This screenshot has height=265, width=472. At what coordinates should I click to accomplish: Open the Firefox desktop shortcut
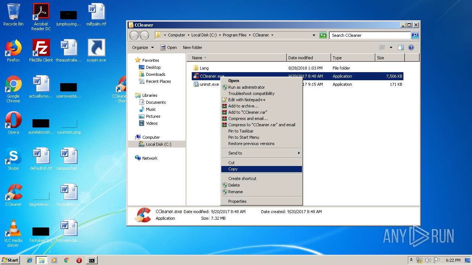(13, 51)
